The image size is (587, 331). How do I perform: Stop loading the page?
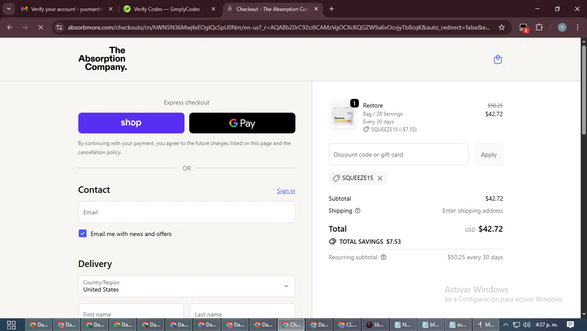41,27
